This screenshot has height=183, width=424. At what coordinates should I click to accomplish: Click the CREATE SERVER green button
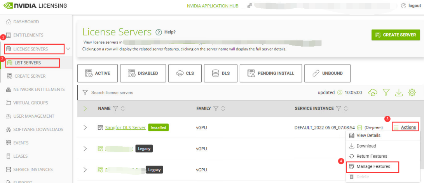click(x=395, y=35)
